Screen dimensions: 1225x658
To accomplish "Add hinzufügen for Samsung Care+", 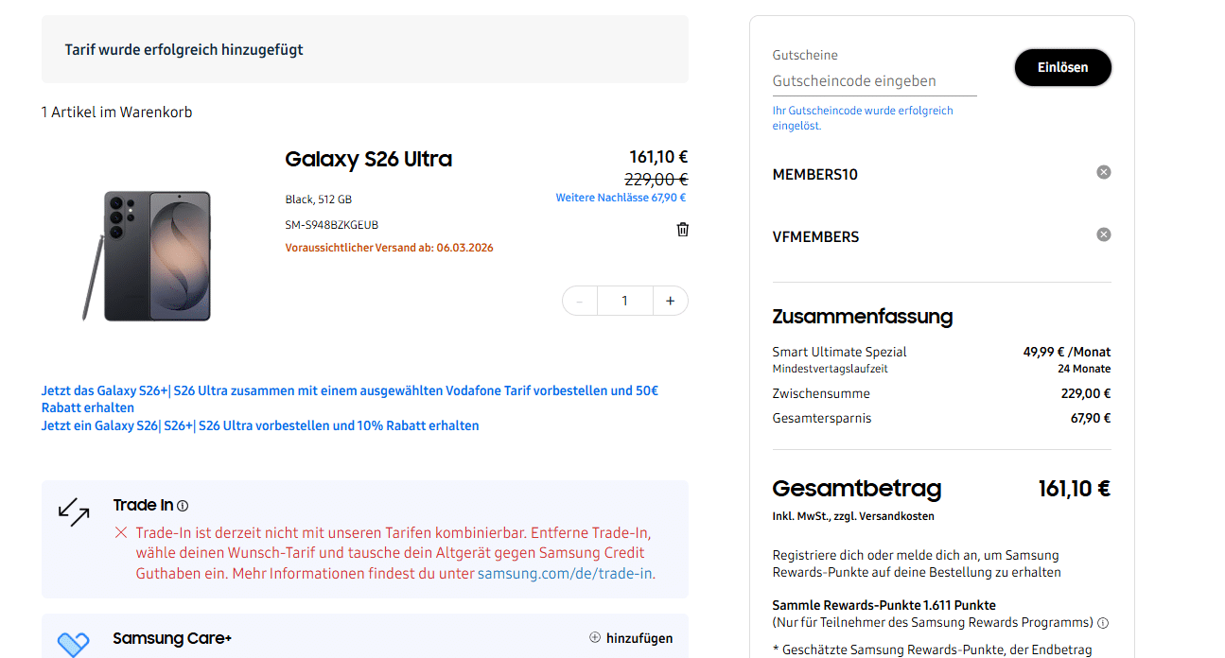I will [x=639, y=638].
